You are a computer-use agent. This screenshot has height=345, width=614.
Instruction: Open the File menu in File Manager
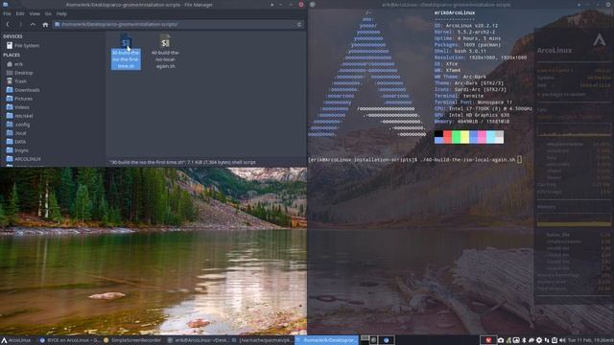[x=7, y=13]
